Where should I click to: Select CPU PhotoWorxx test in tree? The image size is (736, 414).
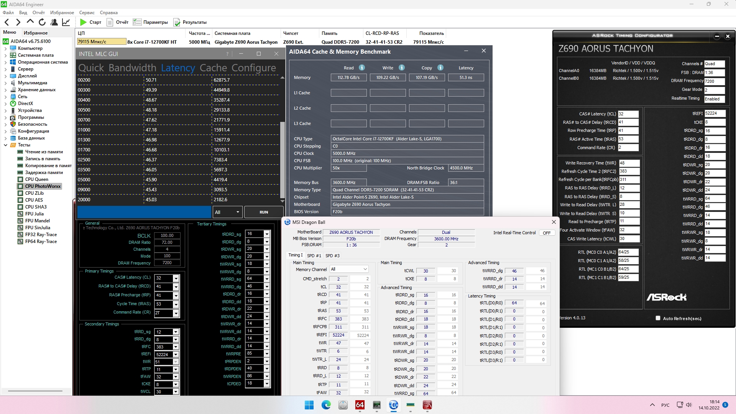[x=43, y=186]
